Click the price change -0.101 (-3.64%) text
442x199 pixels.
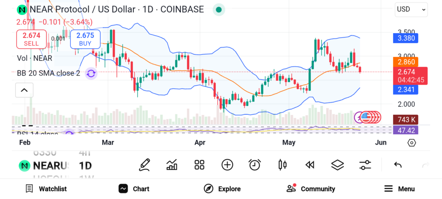[x=66, y=22]
